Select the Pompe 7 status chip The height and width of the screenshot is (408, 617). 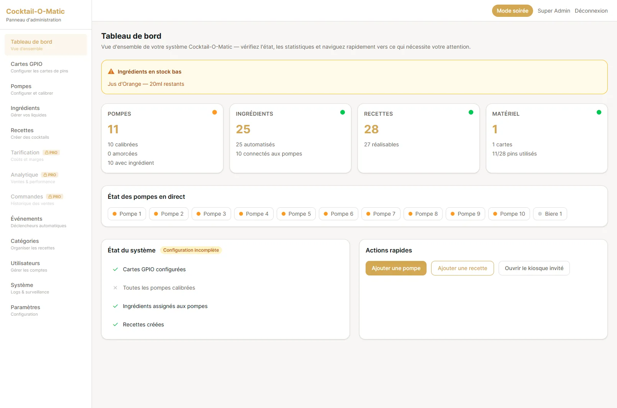click(381, 214)
